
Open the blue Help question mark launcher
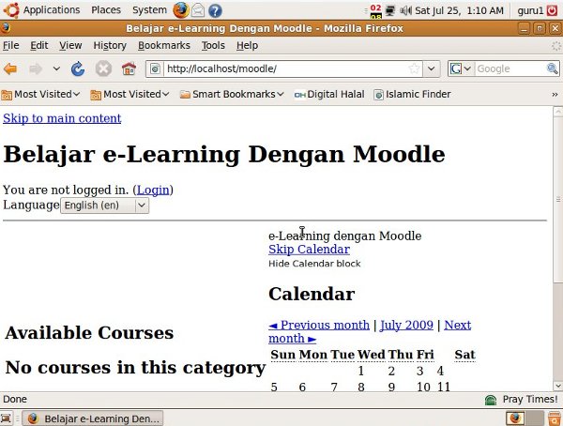tap(215, 10)
